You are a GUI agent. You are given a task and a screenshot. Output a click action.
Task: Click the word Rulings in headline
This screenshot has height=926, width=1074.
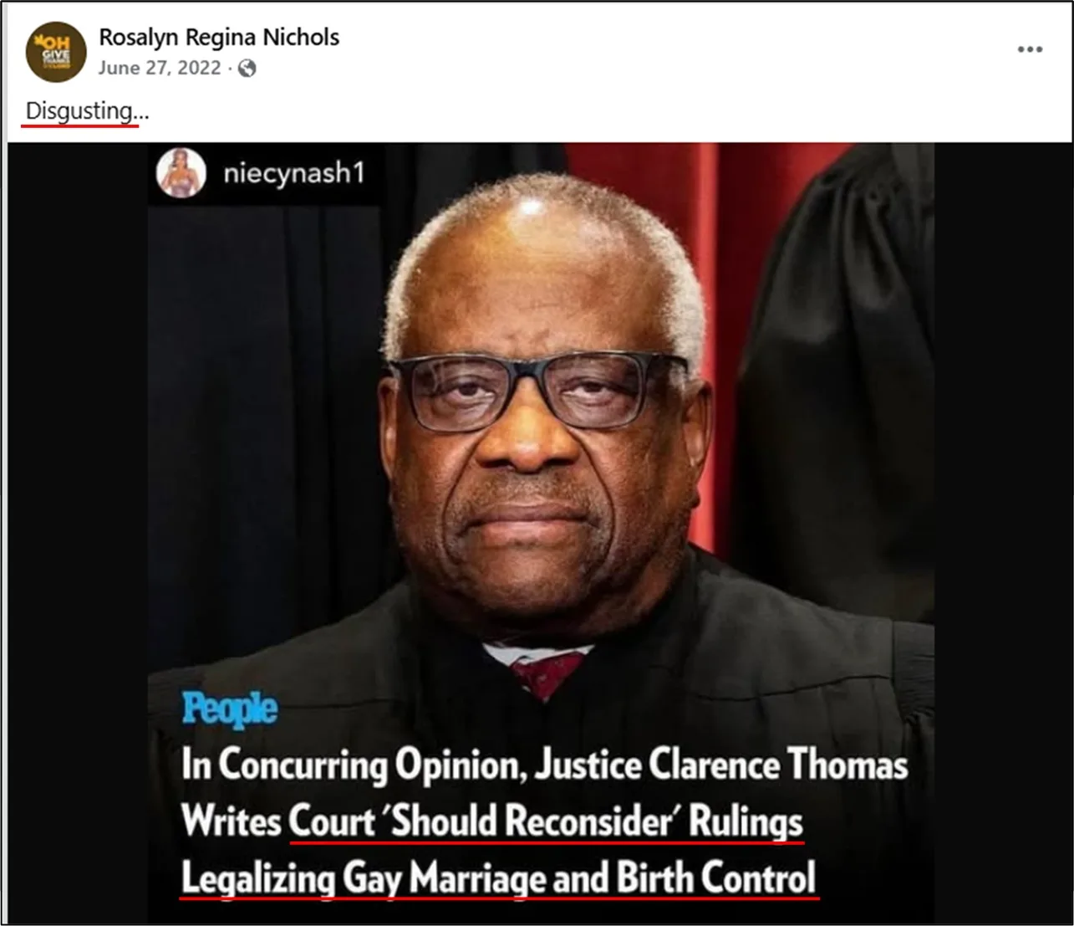tap(746, 822)
